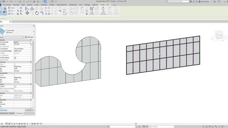Image resolution: width=228 pixels, height=128 pixels.
Task: Collapse the Constraints section
Action: [x=31, y=40]
